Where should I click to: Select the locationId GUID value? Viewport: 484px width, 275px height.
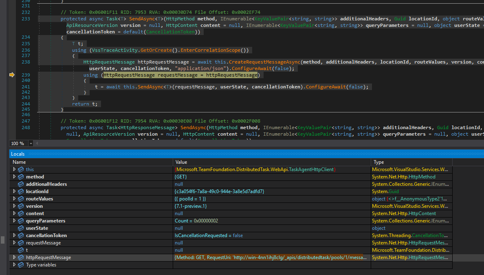[220, 191]
